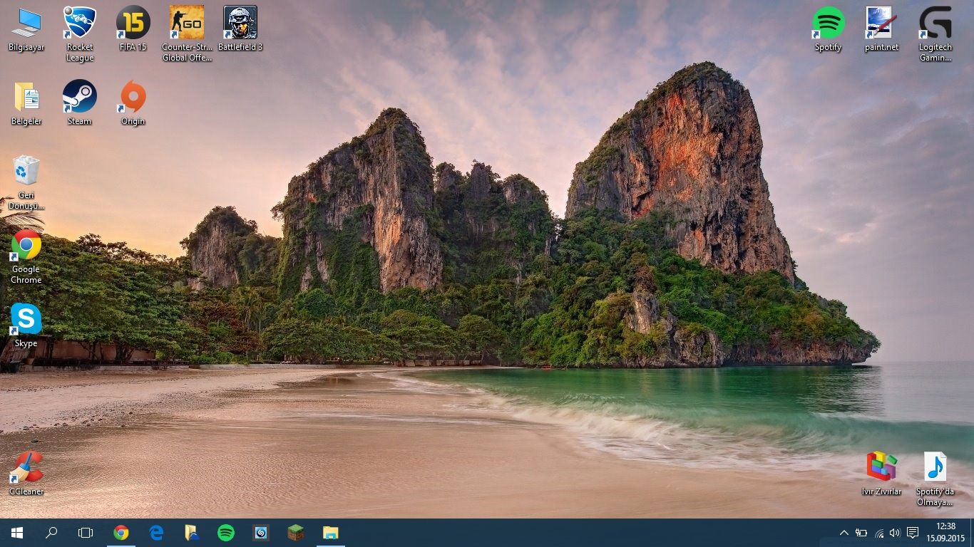Click the Skype desktop shortcut

[26, 325]
